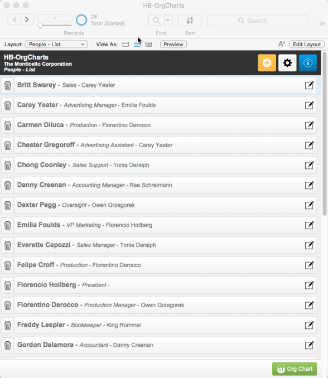
Task: Click the record slider handle
Action: click(40, 26)
